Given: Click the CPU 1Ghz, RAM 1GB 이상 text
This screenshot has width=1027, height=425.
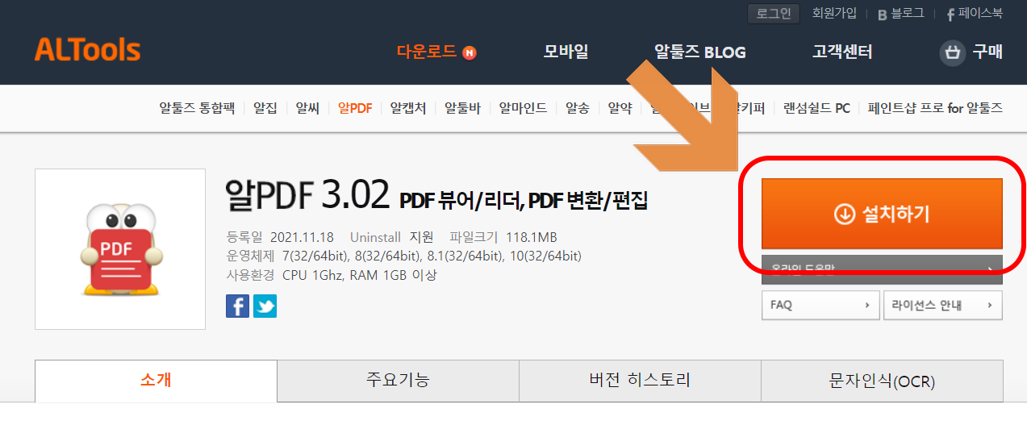Looking at the screenshot, I should (x=359, y=275).
